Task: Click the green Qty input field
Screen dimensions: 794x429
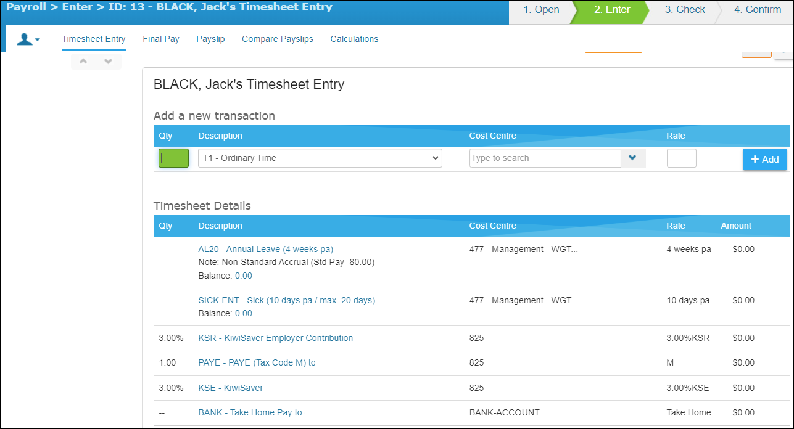Action: point(174,158)
